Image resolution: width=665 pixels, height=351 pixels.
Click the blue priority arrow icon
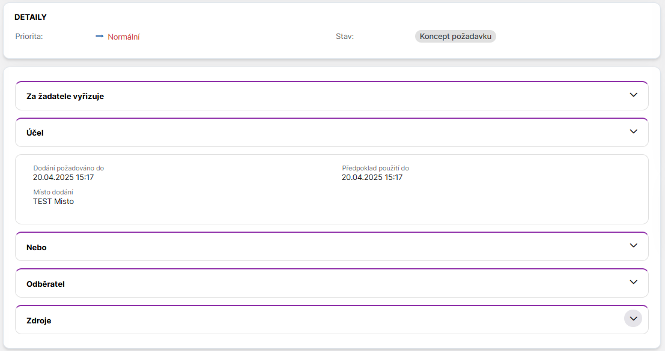pyautogui.click(x=100, y=36)
